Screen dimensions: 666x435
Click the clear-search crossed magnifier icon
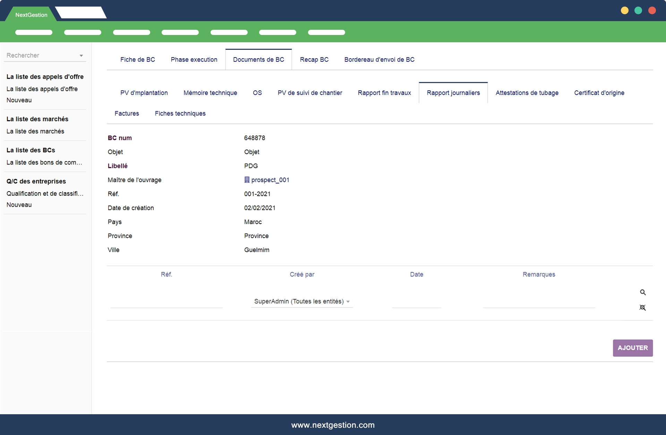point(642,308)
